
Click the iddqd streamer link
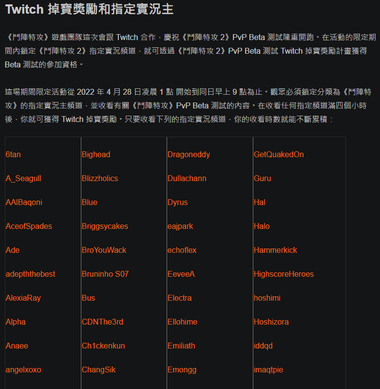click(x=263, y=346)
